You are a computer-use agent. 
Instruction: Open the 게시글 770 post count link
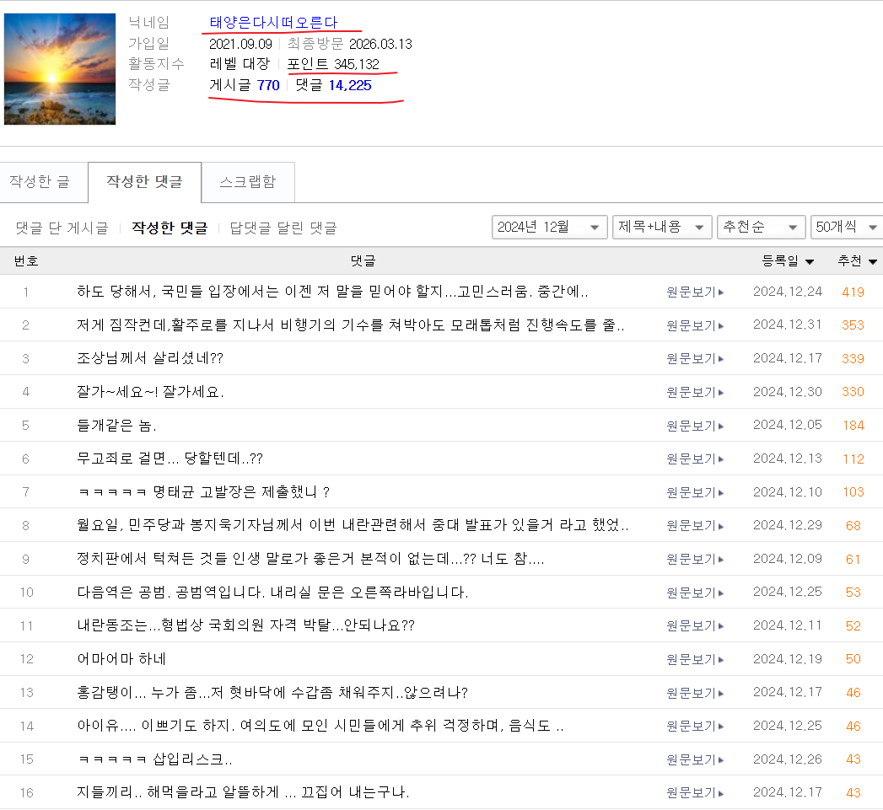(245, 85)
